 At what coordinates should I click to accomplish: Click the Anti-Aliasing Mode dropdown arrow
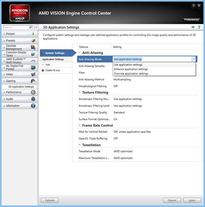pos(193,59)
